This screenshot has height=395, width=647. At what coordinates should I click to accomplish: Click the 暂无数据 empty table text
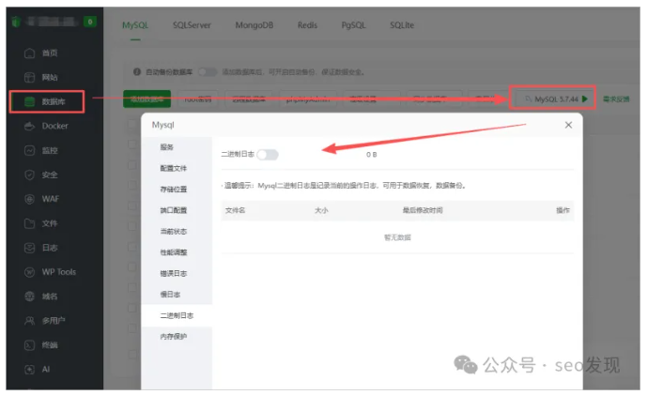point(397,237)
